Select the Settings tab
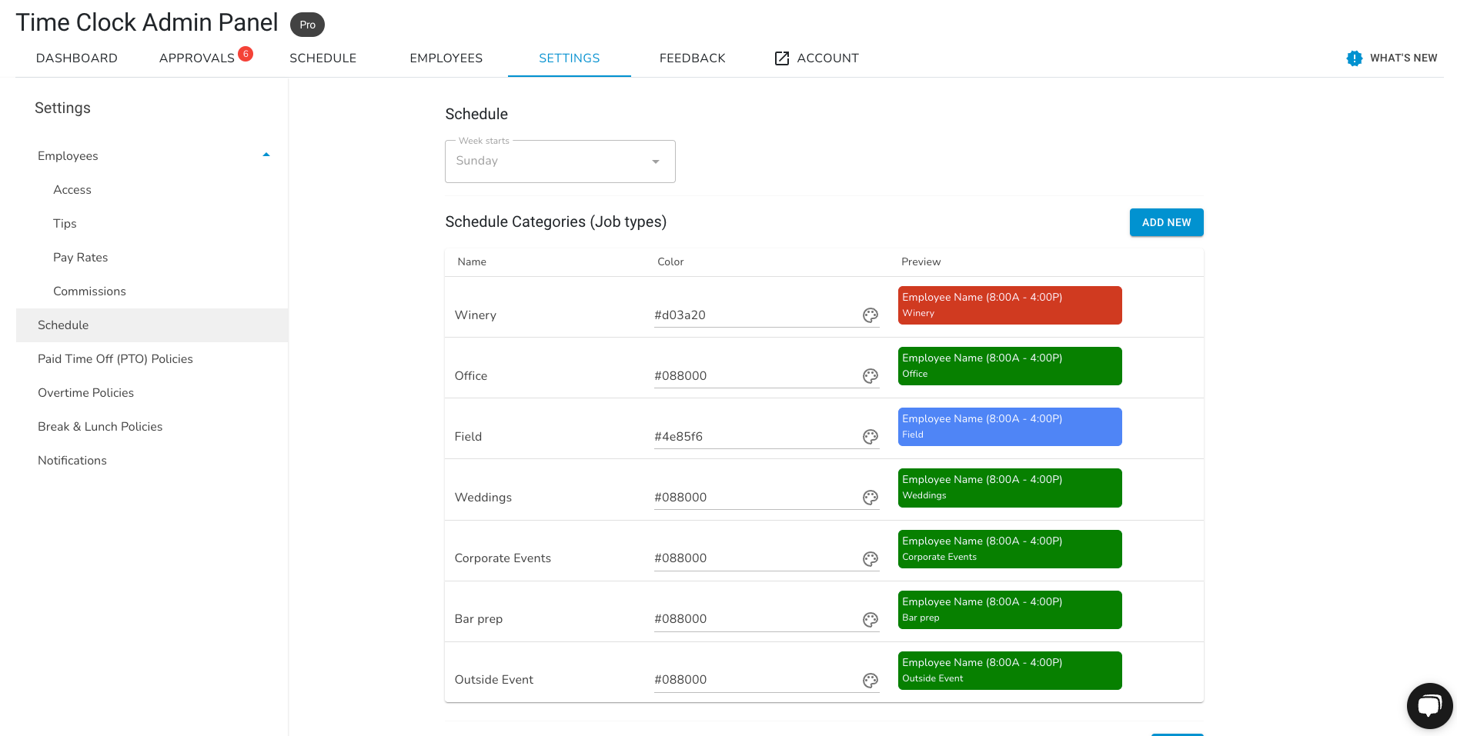 pyautogui.click(x=570, y=58)
